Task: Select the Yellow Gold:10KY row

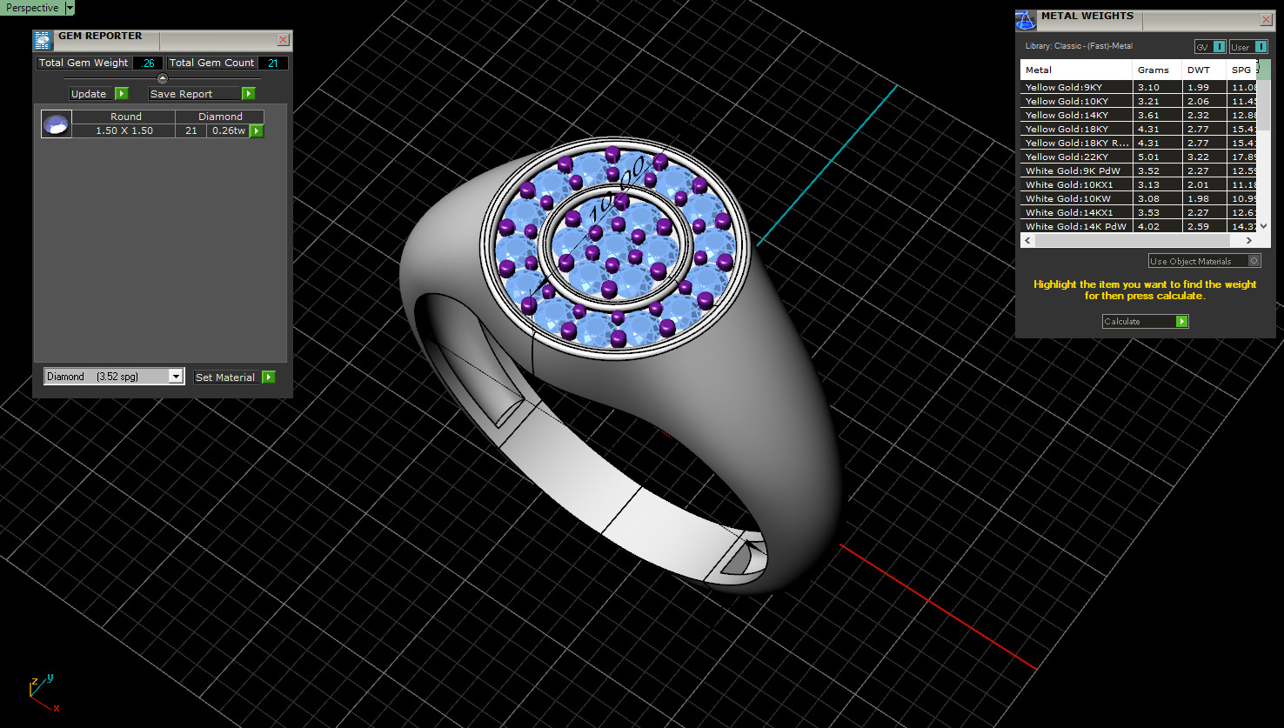Action: tap(1140, 101)
